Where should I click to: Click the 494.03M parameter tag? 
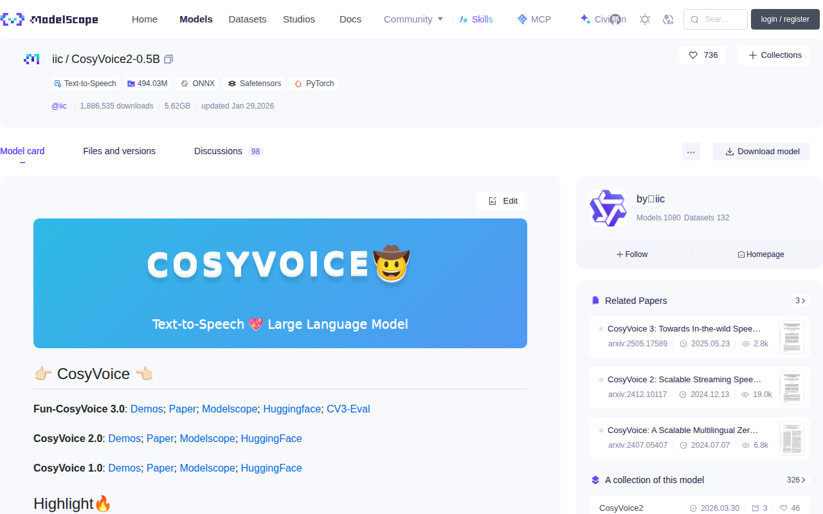click(x=147, y=84)
